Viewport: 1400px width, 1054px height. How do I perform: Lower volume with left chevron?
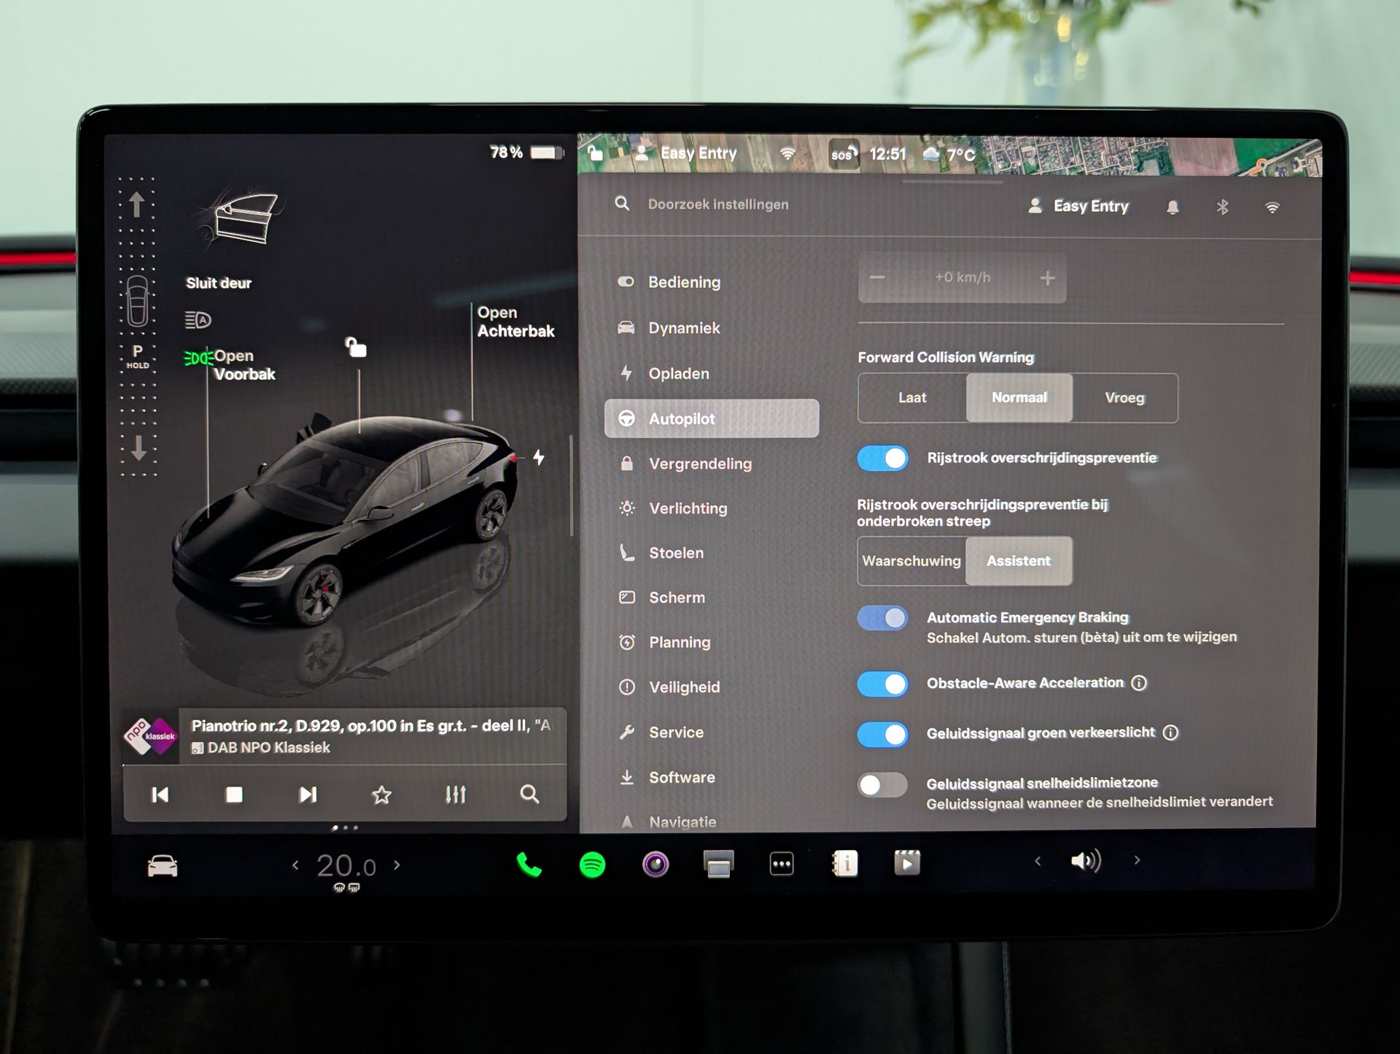tap(1038, 861)
